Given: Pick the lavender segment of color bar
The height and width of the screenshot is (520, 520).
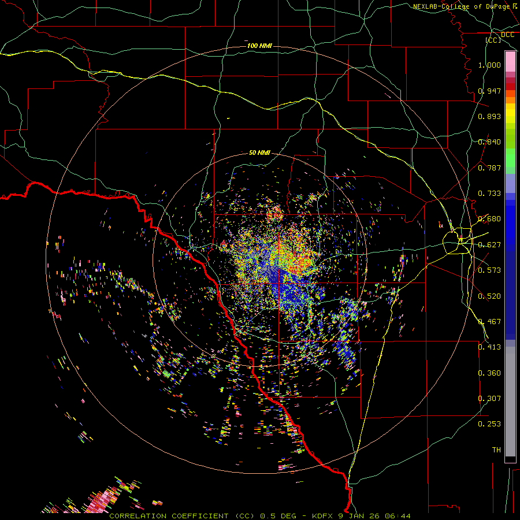Looking at the screenshot, I should [510, 183].
